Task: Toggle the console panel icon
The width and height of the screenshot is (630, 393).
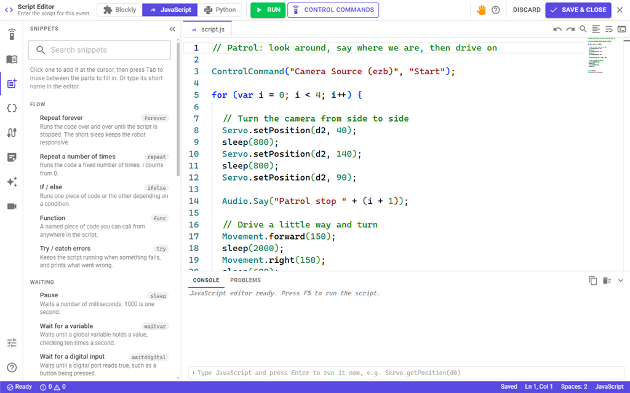Action: (621, 29)
